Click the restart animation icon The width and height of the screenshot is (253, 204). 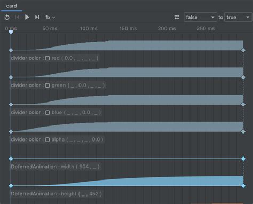pos(7,17)
